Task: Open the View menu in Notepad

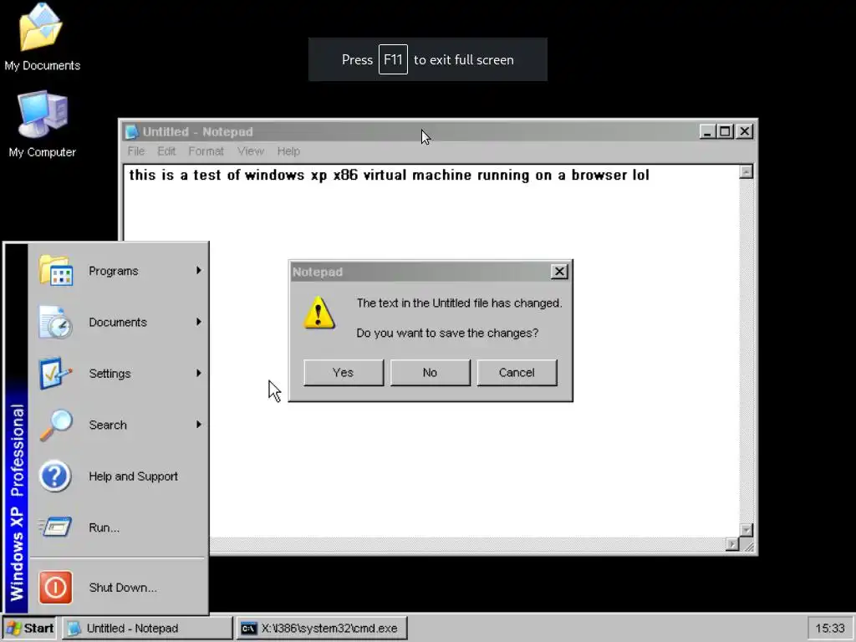Action: [x=251, y=151]
